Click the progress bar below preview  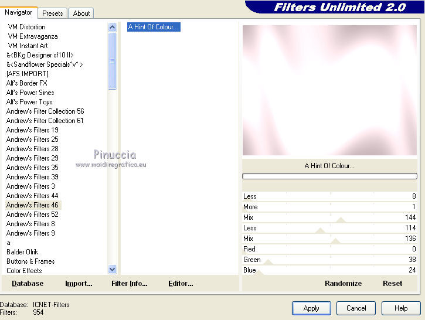tap(329, 176)
